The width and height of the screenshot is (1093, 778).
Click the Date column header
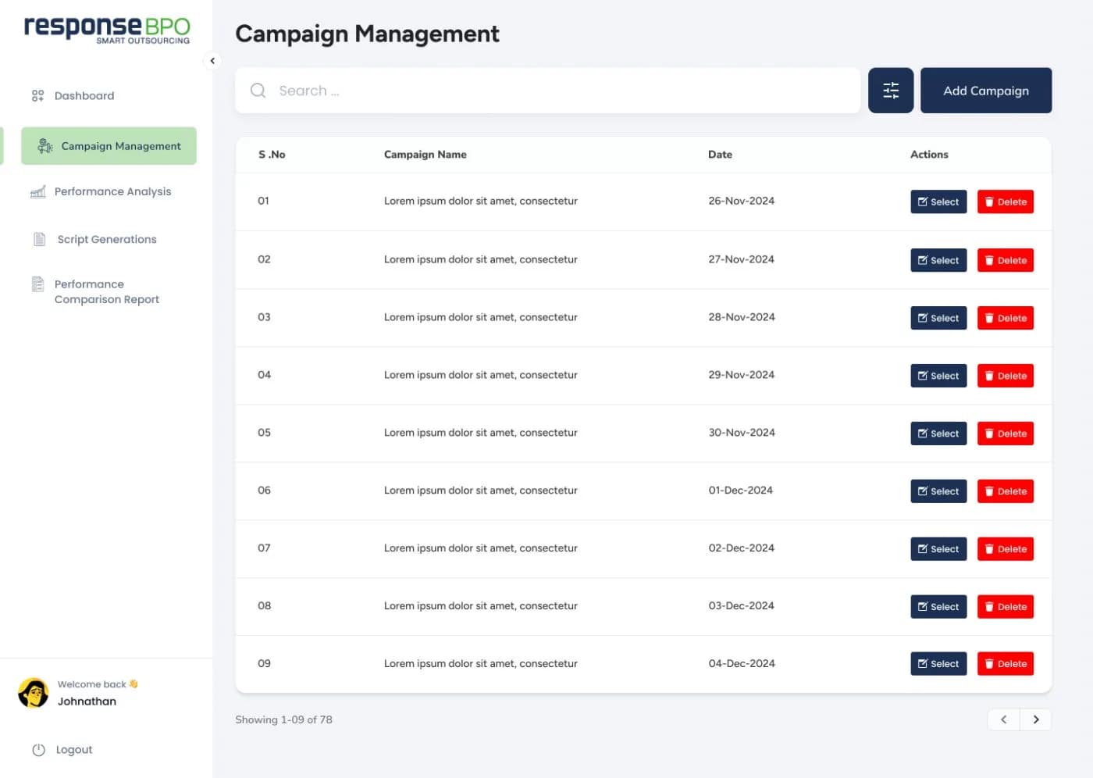720,155
